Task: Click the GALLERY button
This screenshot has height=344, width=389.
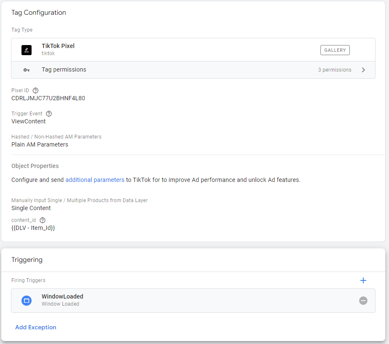Action: [x=335, y=50]
